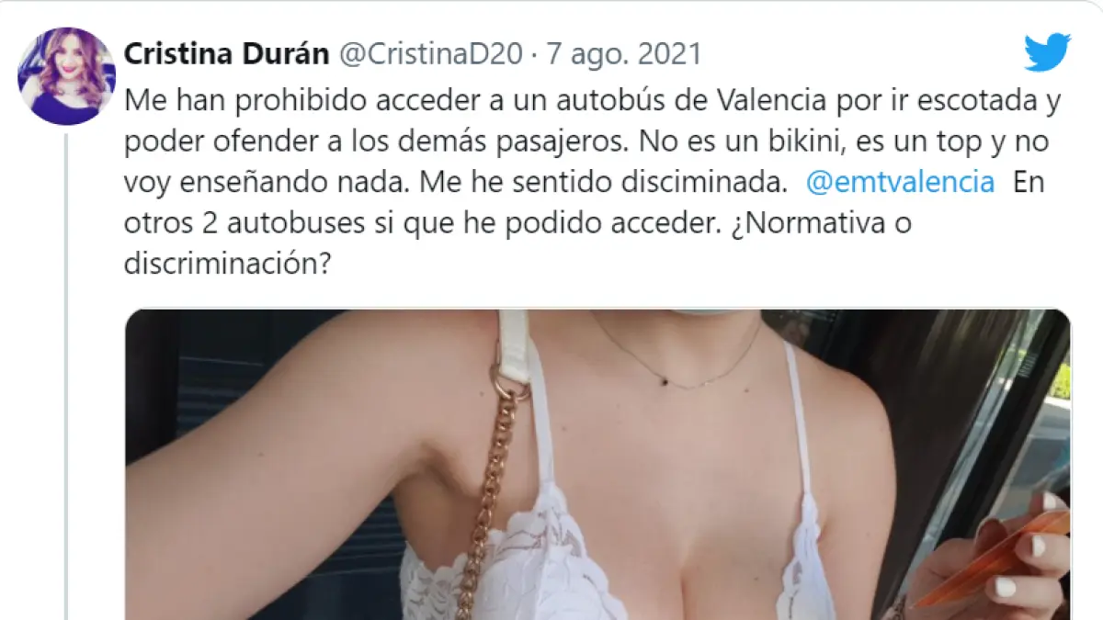Click the thread line under the avatar

click(66, 377)
